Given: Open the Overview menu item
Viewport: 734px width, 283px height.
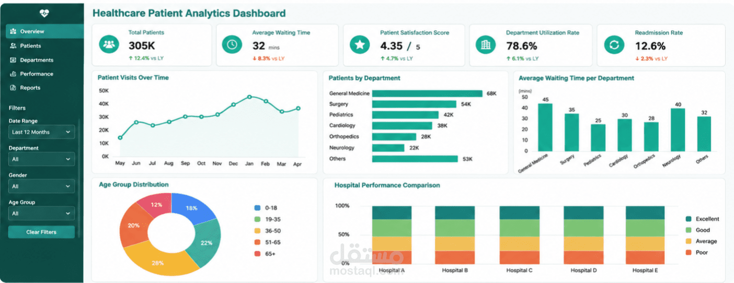Looking at the screenshot, I should coord(44,31).
